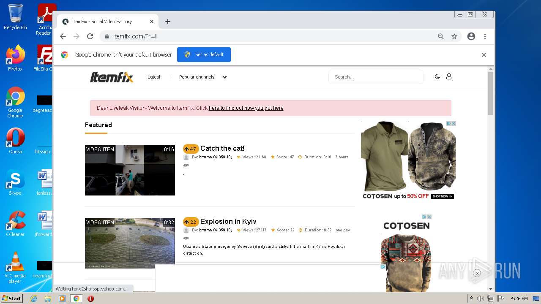This screenshot has height=304, width=541.
Task: Close the ItemFix browser tab
Action: (152, 22)
